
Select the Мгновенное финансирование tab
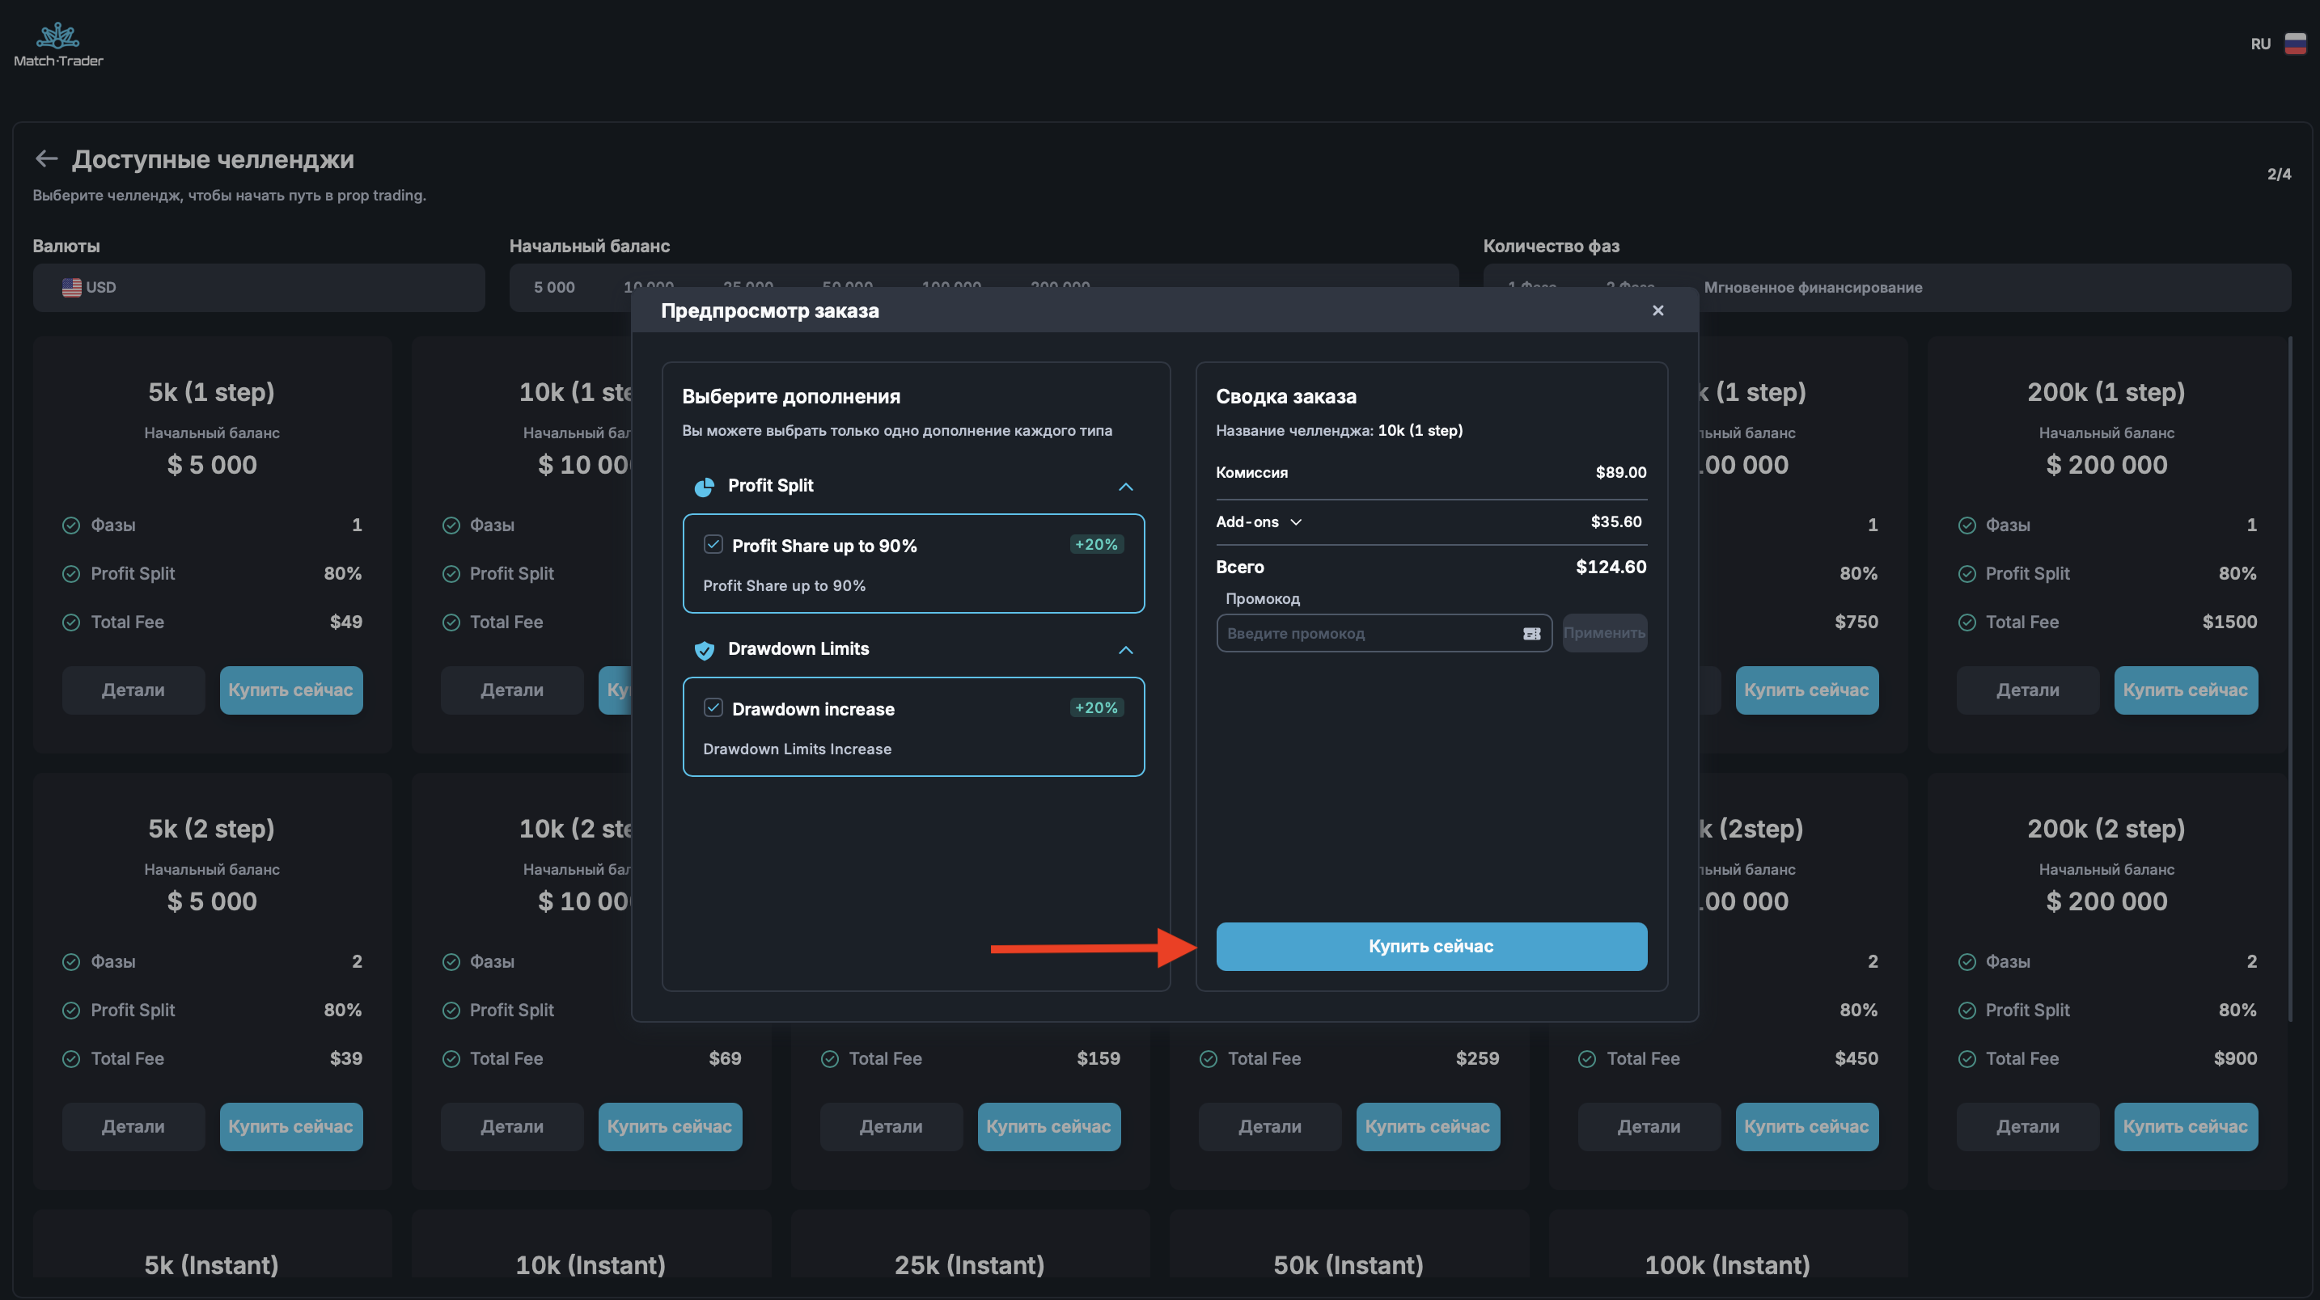click(1812, 287)
